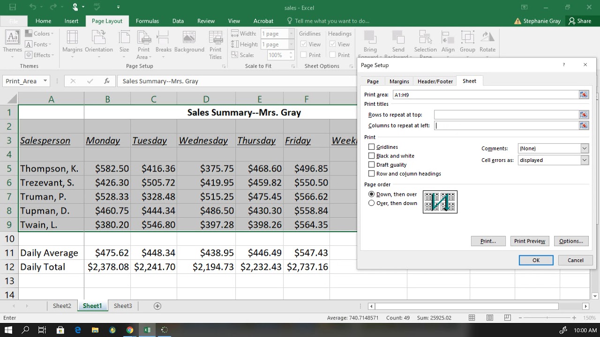Toggle Gridlines Print checkbox in ribbon
The height and width of the screenshot is (337, 600).
(x=304, y=55)
